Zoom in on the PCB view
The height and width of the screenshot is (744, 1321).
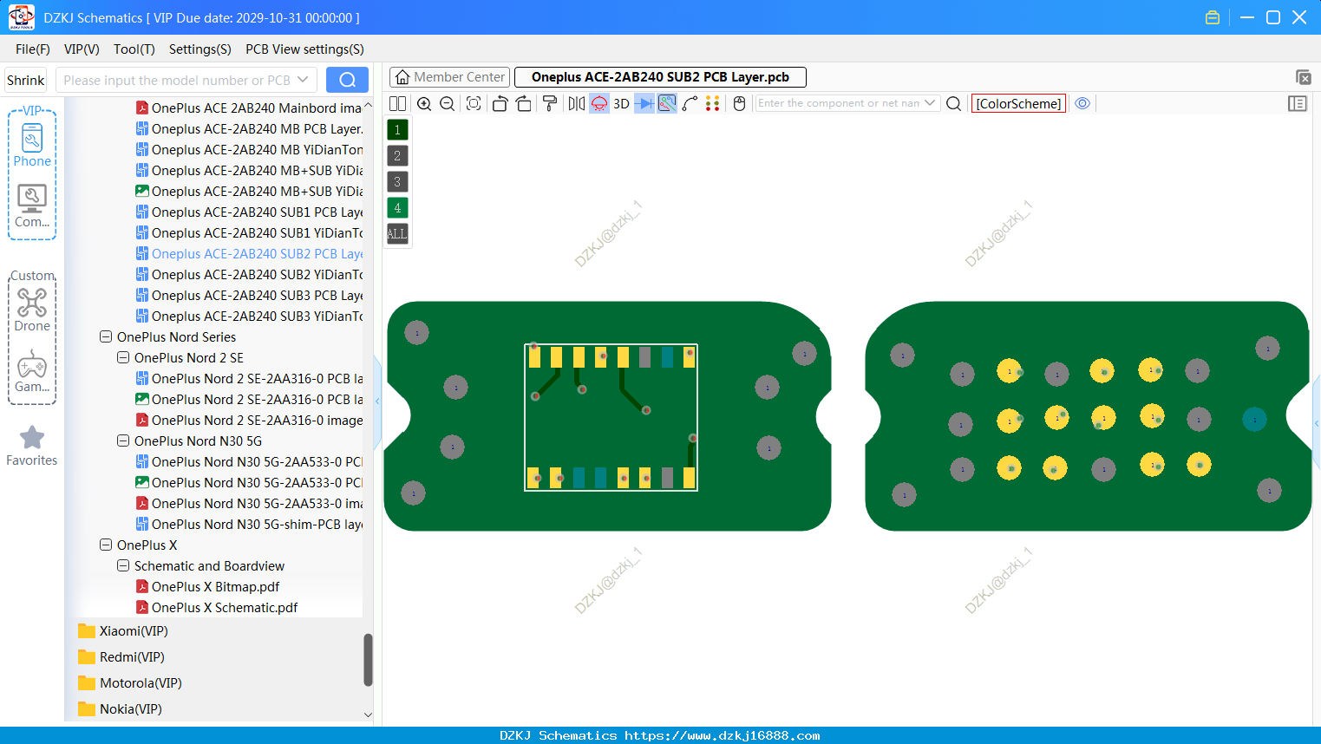(424, 103)
